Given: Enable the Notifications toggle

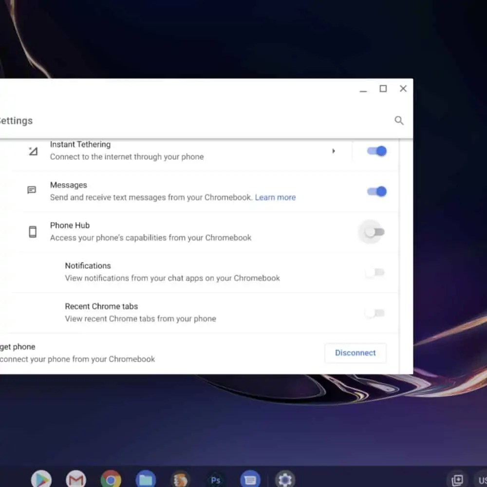Looking at the screenshot, I should (x=374, y=272).
